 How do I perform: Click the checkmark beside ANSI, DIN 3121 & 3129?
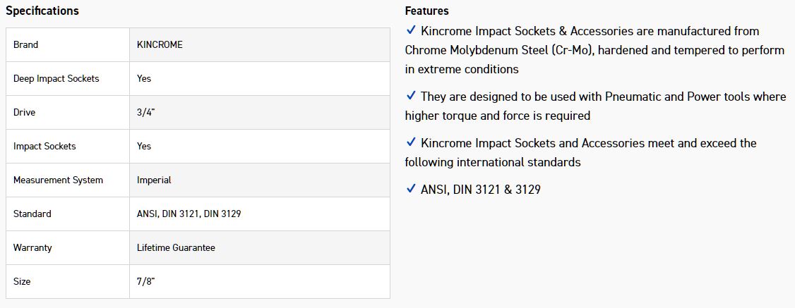[x=411, y=189]
